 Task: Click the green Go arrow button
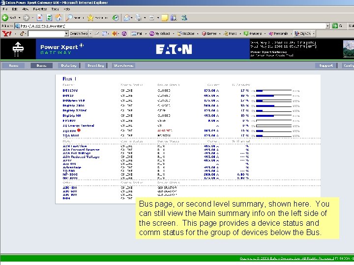[335, 26]
